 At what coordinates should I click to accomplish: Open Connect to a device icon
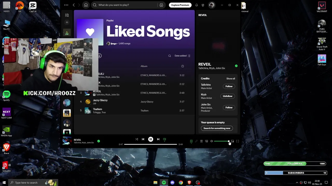click(x=206, y=141)
